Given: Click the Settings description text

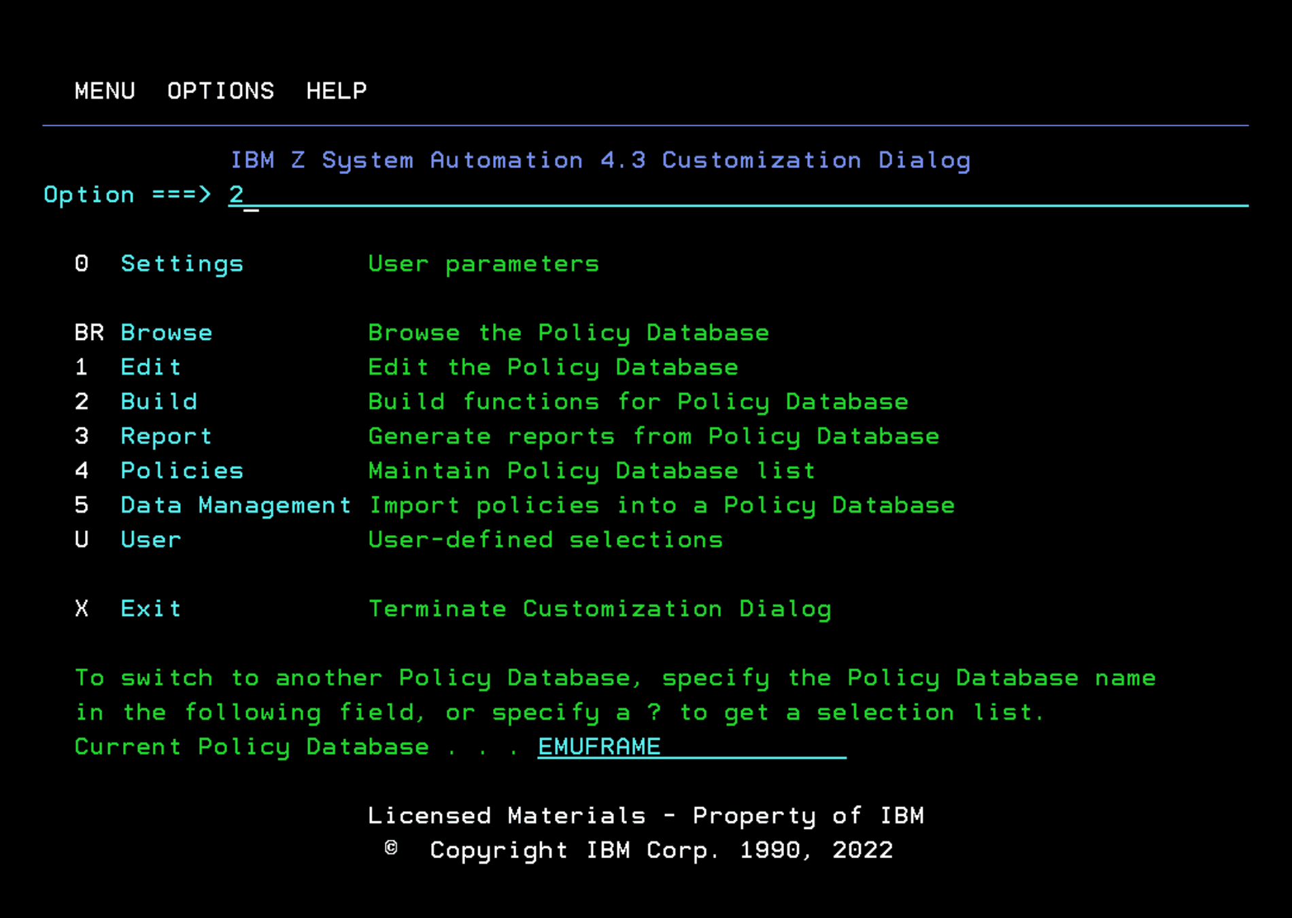Looking at the screenshot, I should point(483,263).
